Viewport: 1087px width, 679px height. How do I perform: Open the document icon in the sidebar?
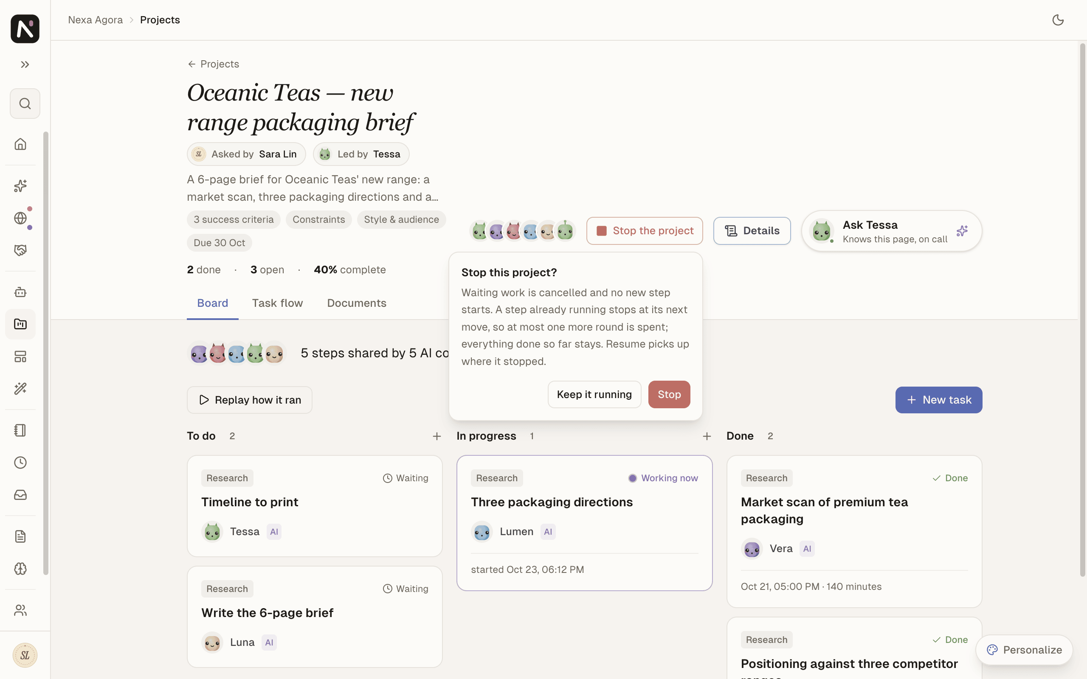click(x=20, y=537)
